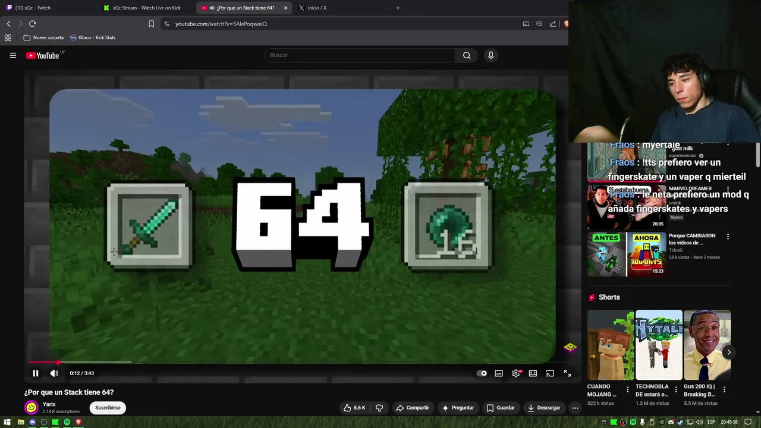Open the Yarix channel avatar
761x428 pixels.
(x=31, y=408)
